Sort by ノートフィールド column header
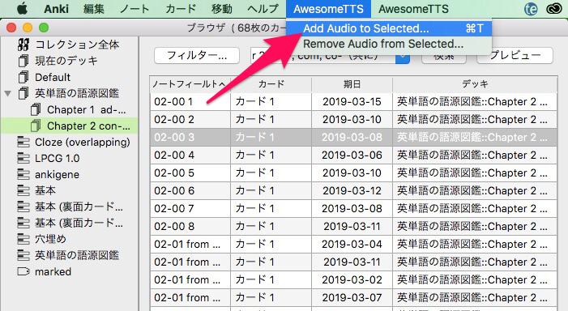The width and height of the screenshot is (568, 311). pyautogui.click(x=190, y=84)
